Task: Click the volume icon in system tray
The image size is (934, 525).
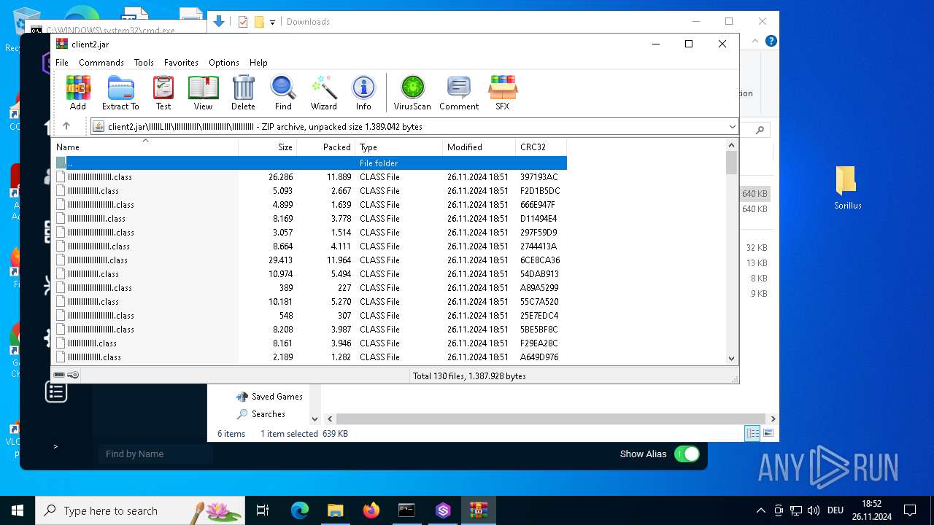Action: [x=814, y=510]
